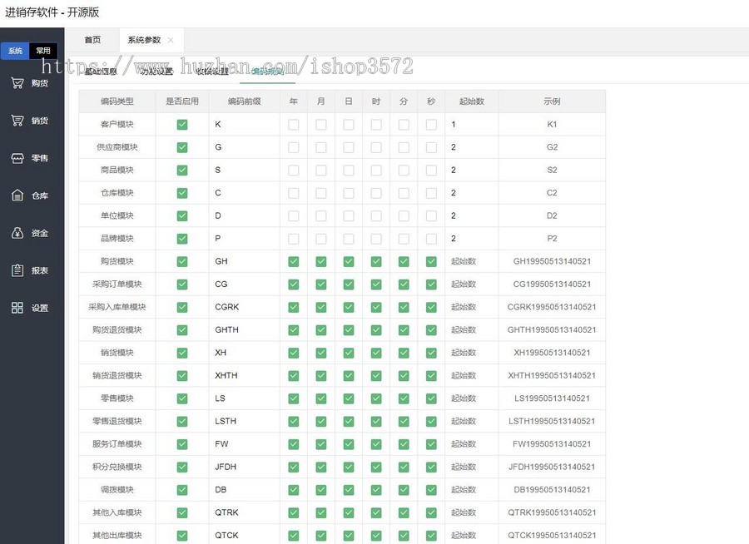Edit the 编码前缀 field containing XHTH
Image resolution: width=749 pixels, height=544 pixels.
tap(244, 375)
